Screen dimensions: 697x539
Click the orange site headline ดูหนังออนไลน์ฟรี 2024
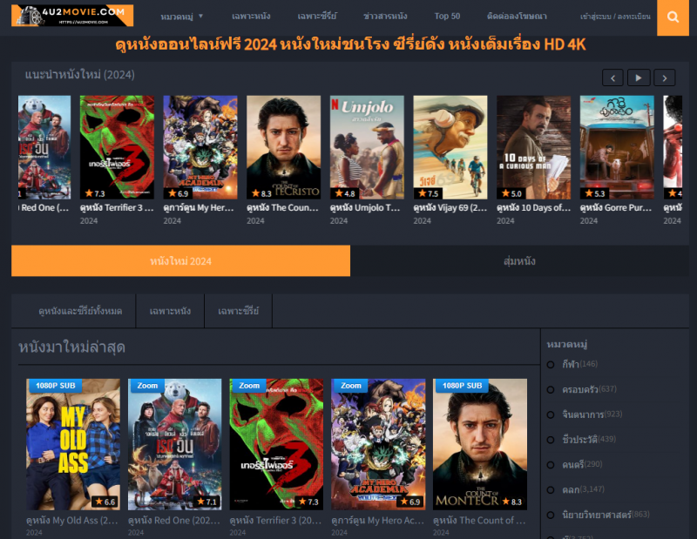[x=350, y=44]
